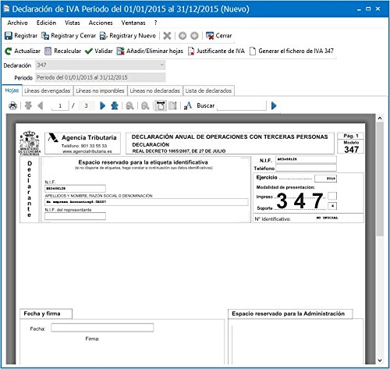Click the Fecha field in the form
The width and height of the screenshot is (390, 369).
(102, 328)
